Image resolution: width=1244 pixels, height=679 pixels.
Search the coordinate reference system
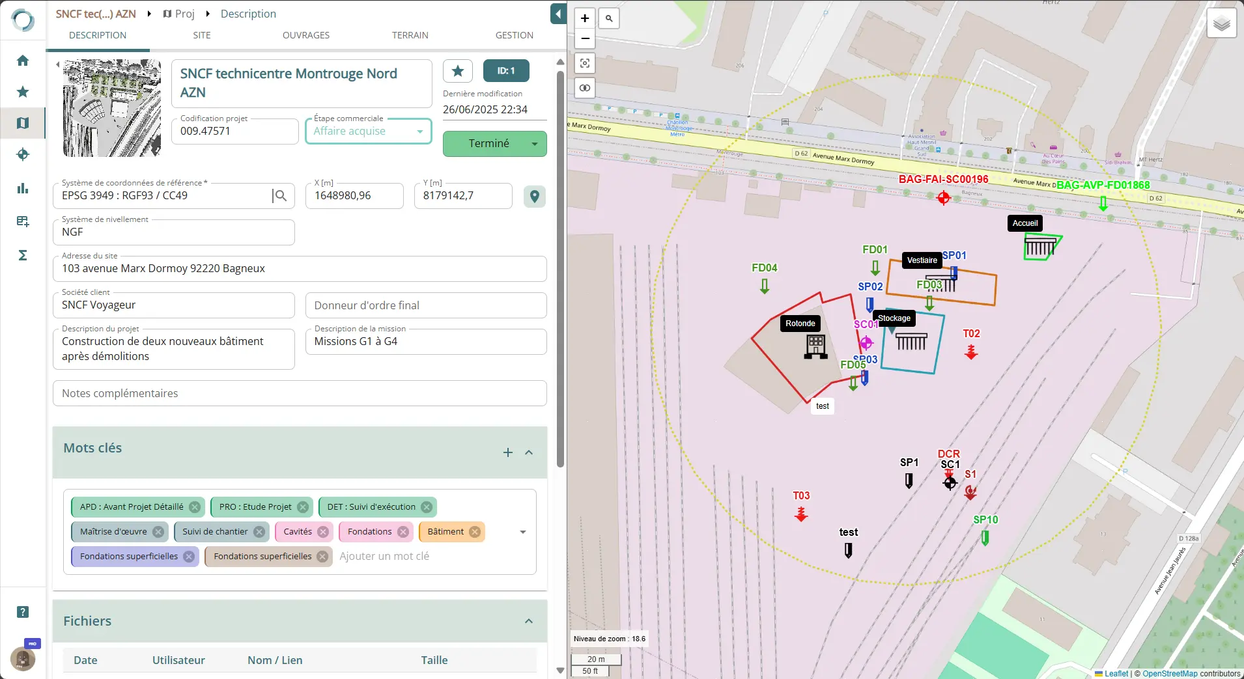tap(281, 196)
